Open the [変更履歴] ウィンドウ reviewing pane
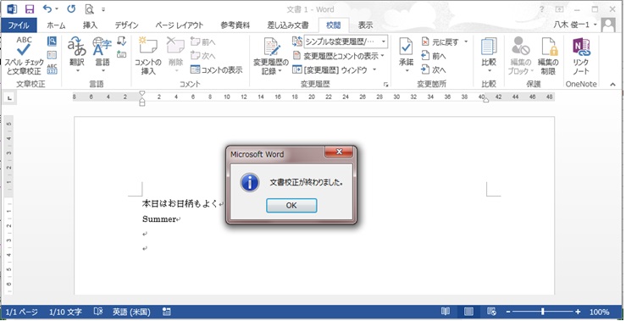 330,69
